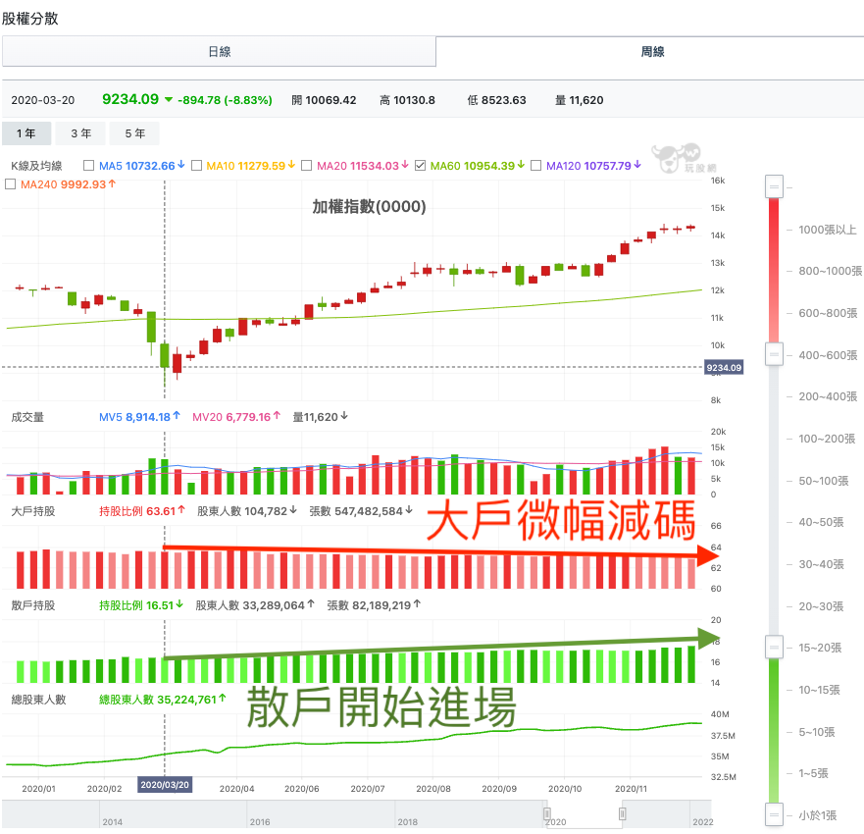Click the 15~20張 slider handle
The height and width of the screenshot is (834, 864).
click(774, 648)
